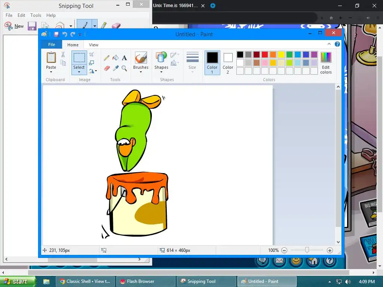This screenshot has height=287, width=383.
Task: Adjust the Paint zoom slider handle
Action: (x=307, y=250)
